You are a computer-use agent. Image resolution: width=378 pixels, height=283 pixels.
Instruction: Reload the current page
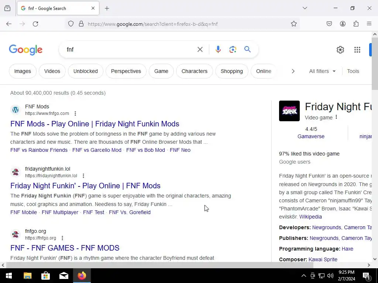point(35,24)
